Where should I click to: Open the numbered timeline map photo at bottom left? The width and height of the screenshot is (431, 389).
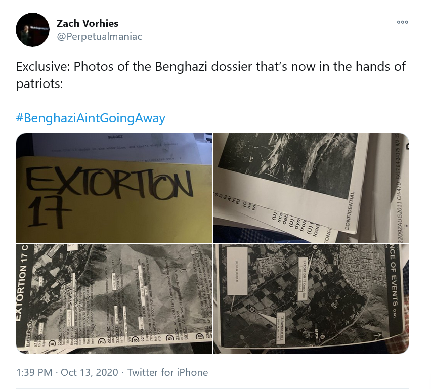pyautogui.click(x=114, y=299)
